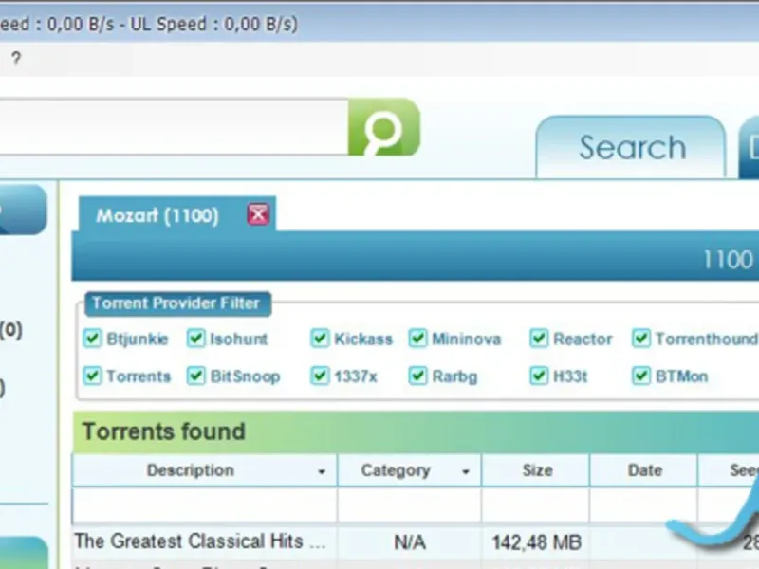Disable the Torrenthound provider filter

(x=641, y=339)
